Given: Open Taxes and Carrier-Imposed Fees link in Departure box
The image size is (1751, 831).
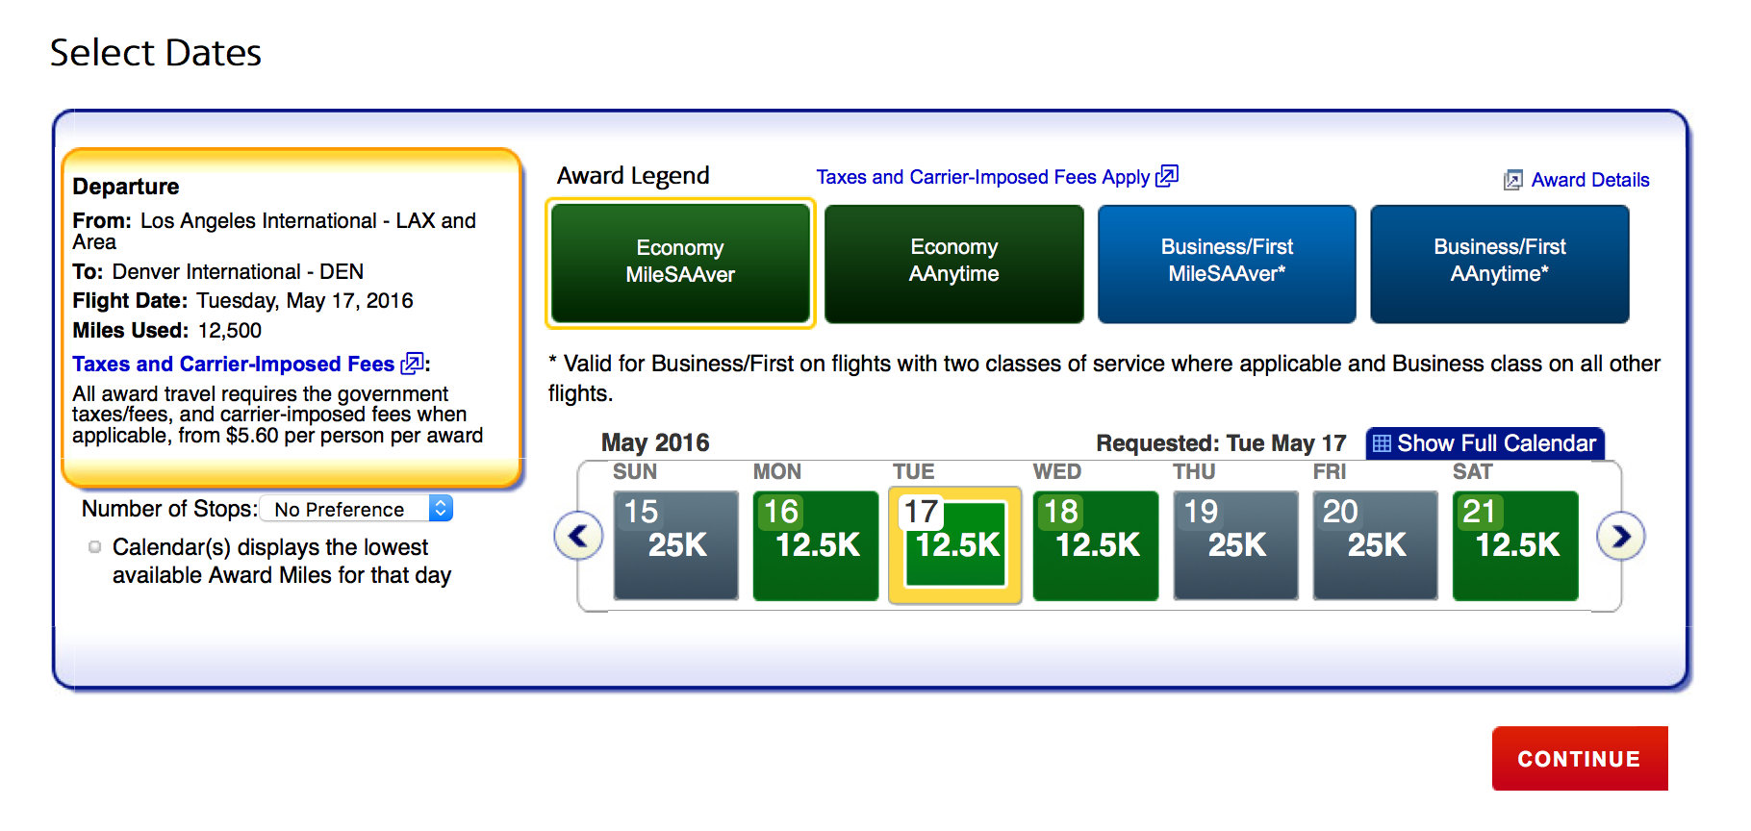Looking at the screenshot, I should click(x=234, y=364).
